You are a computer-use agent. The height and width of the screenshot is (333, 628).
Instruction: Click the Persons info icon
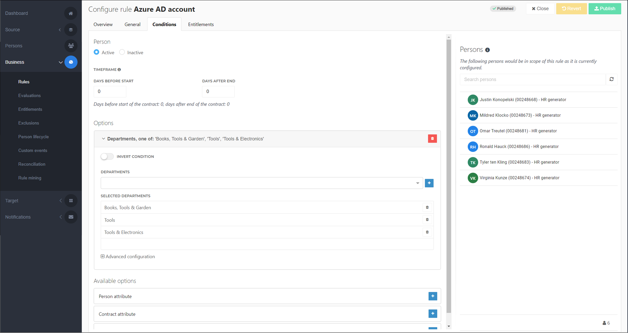(487, 50)
